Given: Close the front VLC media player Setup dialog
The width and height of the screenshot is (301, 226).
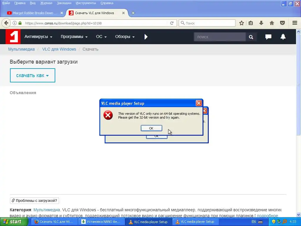Looking at the screenshot, I should pyautogui.click(x=199, y=103).
